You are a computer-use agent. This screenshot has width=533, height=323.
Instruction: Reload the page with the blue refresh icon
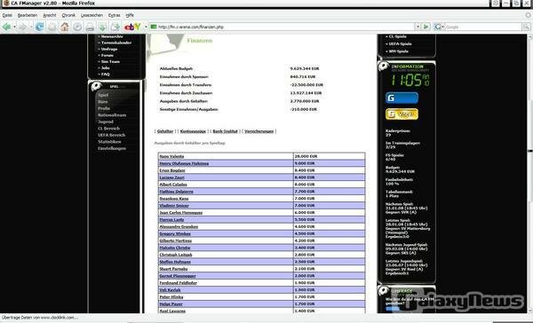pos(39,27)
